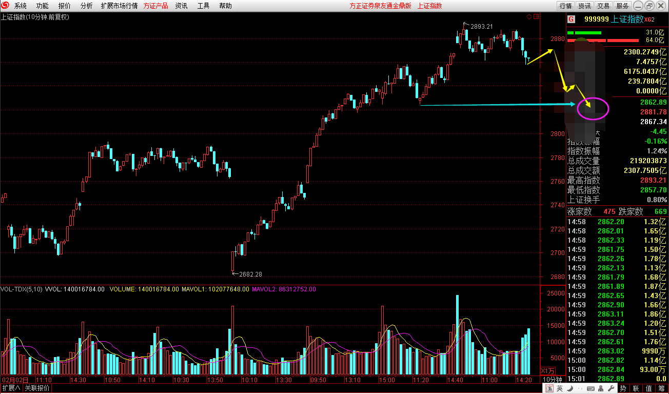
Task: Select the 筹 tab at bottom right
Action: point(662,389)
